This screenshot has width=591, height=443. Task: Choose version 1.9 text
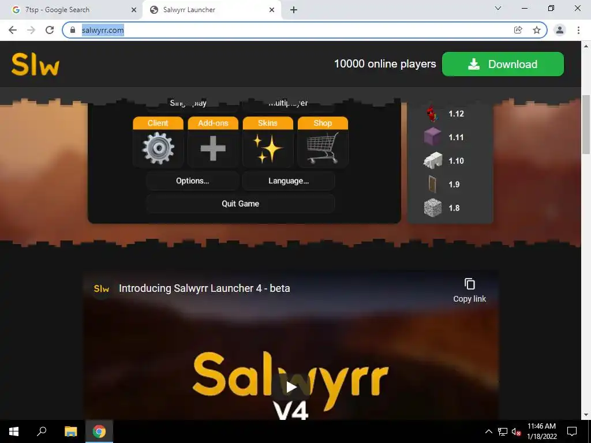454,185
